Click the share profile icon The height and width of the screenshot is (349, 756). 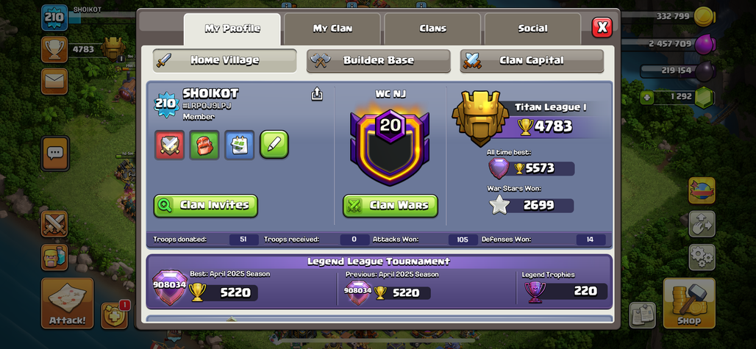[317, 93]
